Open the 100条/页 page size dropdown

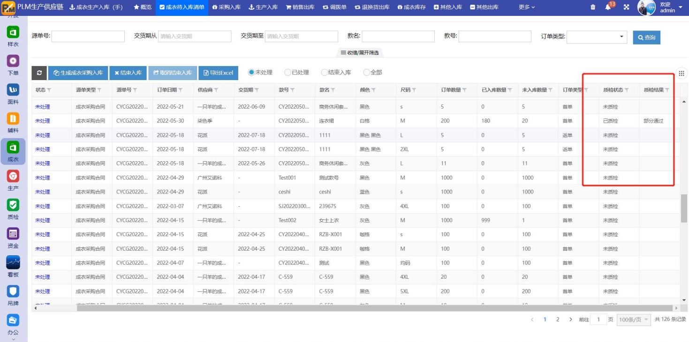(x=634, y=320)
